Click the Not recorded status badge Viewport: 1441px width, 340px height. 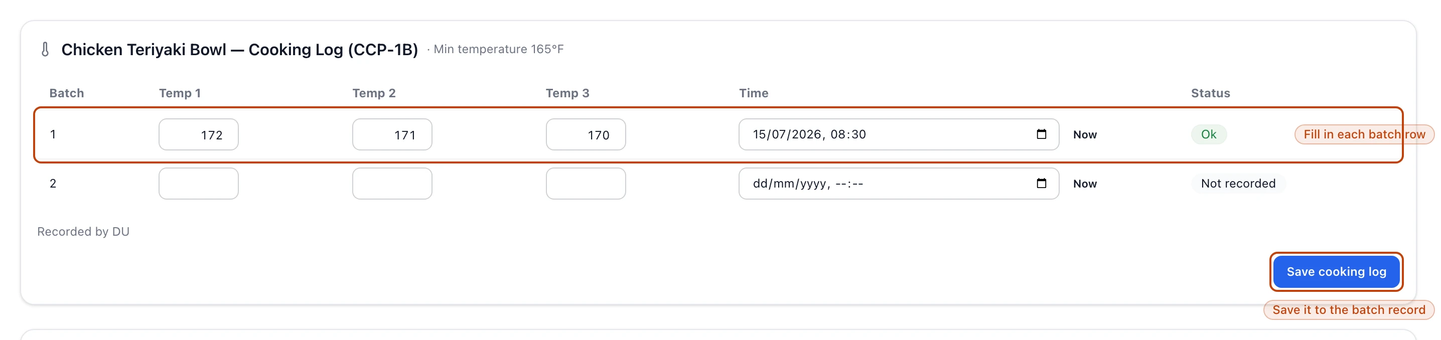click(x=1238, y=184)
